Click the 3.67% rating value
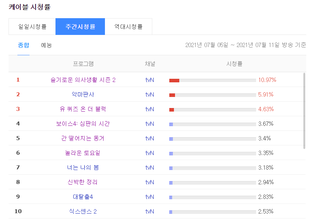318x221 pixels. 266,124
